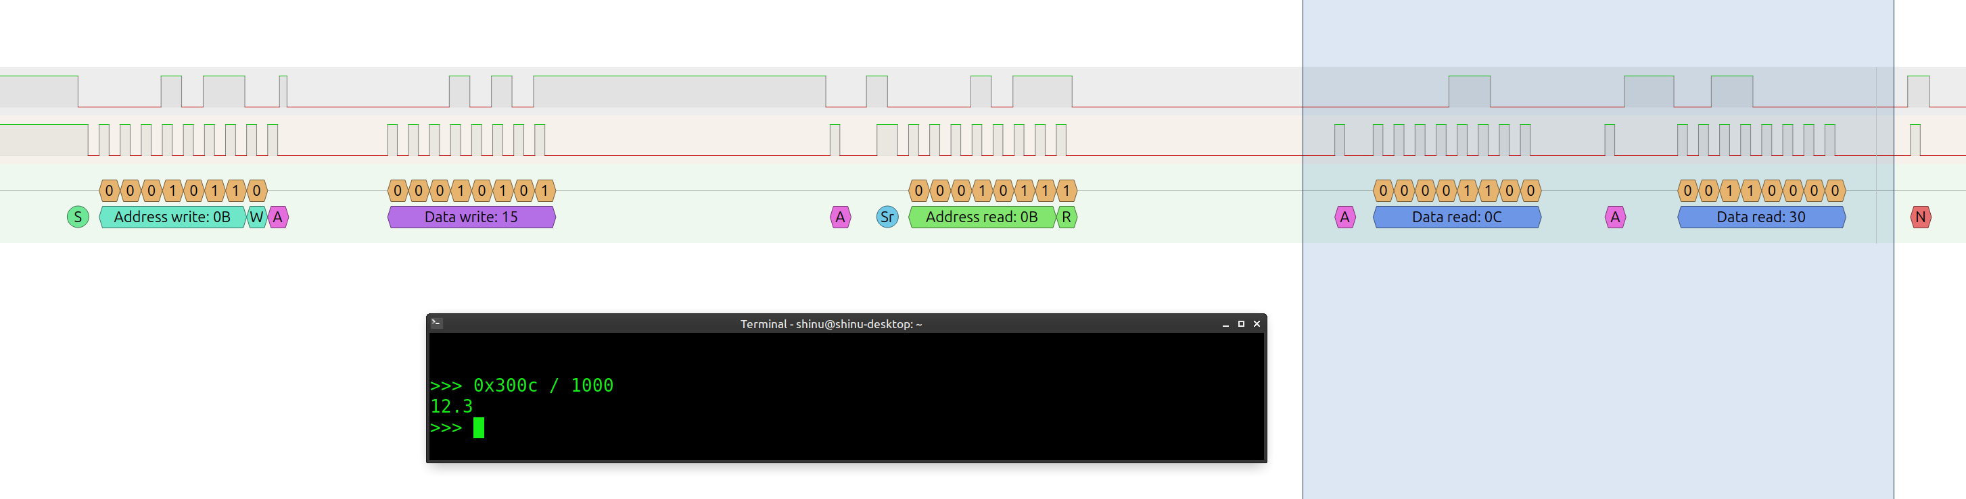The width and height of the screenshot is (1966, 499).
Task: Select the Data write: 15 annotation
Action: [x=471, y=217]
